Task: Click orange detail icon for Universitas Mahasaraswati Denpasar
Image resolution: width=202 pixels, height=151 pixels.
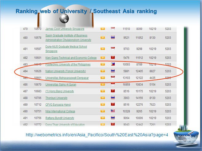Action: click(x=103, y=77)
